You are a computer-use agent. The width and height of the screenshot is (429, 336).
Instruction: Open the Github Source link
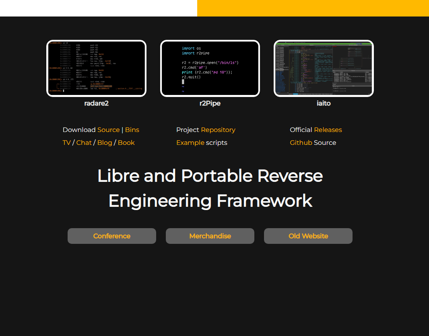pyautogui.click(x=301, y=142)
